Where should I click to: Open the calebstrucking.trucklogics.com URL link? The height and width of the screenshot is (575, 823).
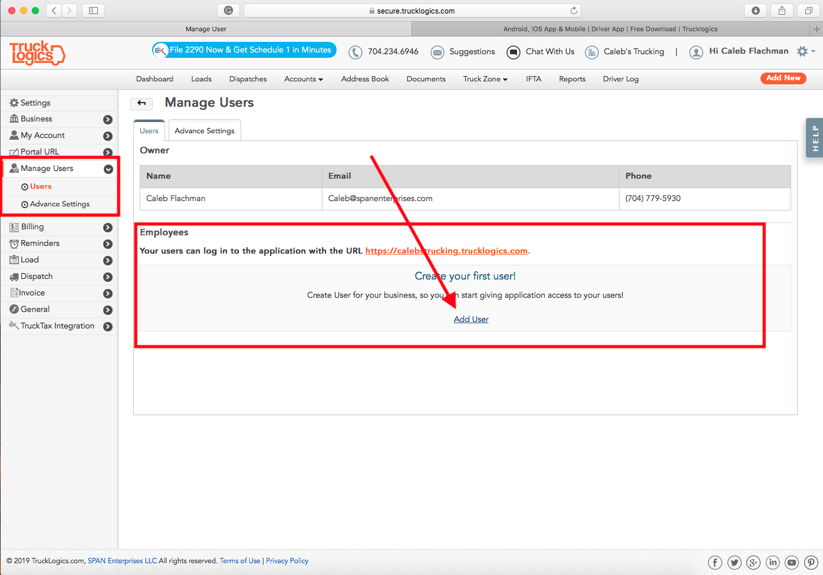[x=446, y=251]
